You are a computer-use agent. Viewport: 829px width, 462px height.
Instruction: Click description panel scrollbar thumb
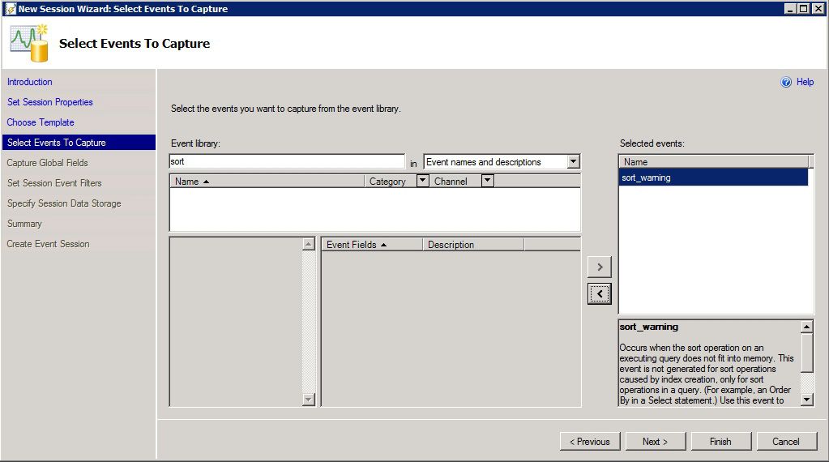[x=807, y=353]
